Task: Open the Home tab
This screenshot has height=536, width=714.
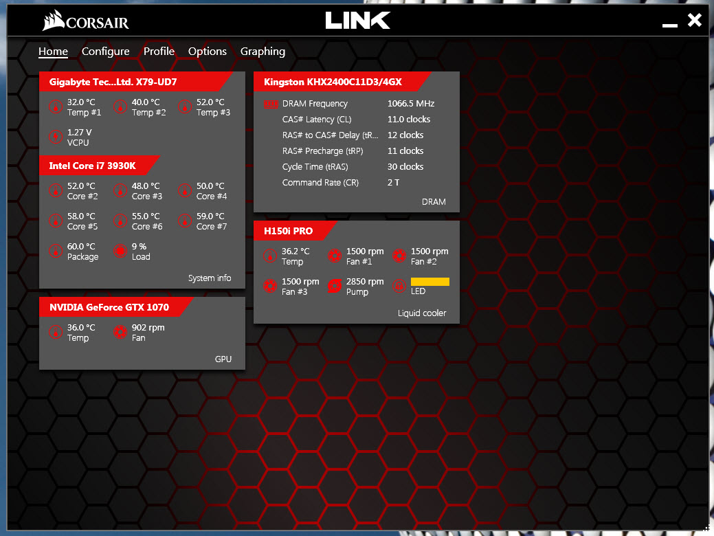Action: (53, 52)
